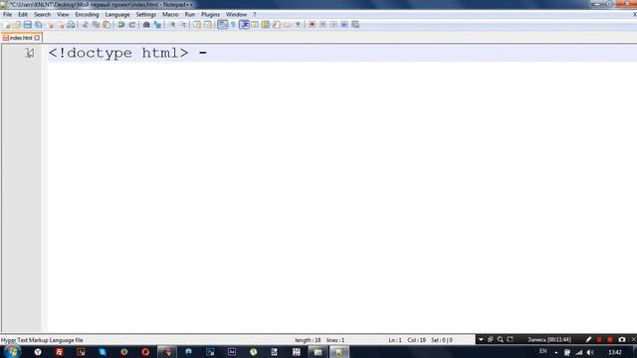Toggle Show All Characters paragraph icon

point(233,25)
